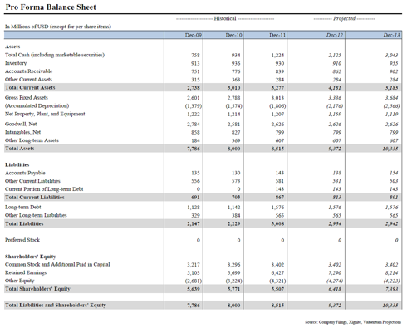Click the Inventory row label
The image size is (407, 328).
(x=16, y=63)
